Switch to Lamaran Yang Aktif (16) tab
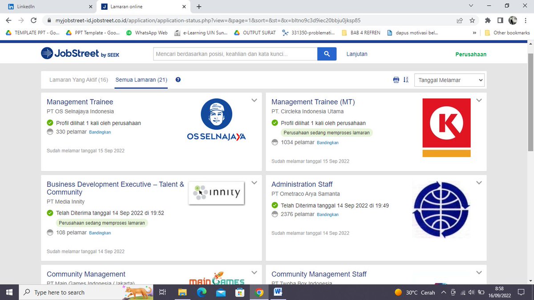Viewport: 534px width, 300px height. point(78,80)
